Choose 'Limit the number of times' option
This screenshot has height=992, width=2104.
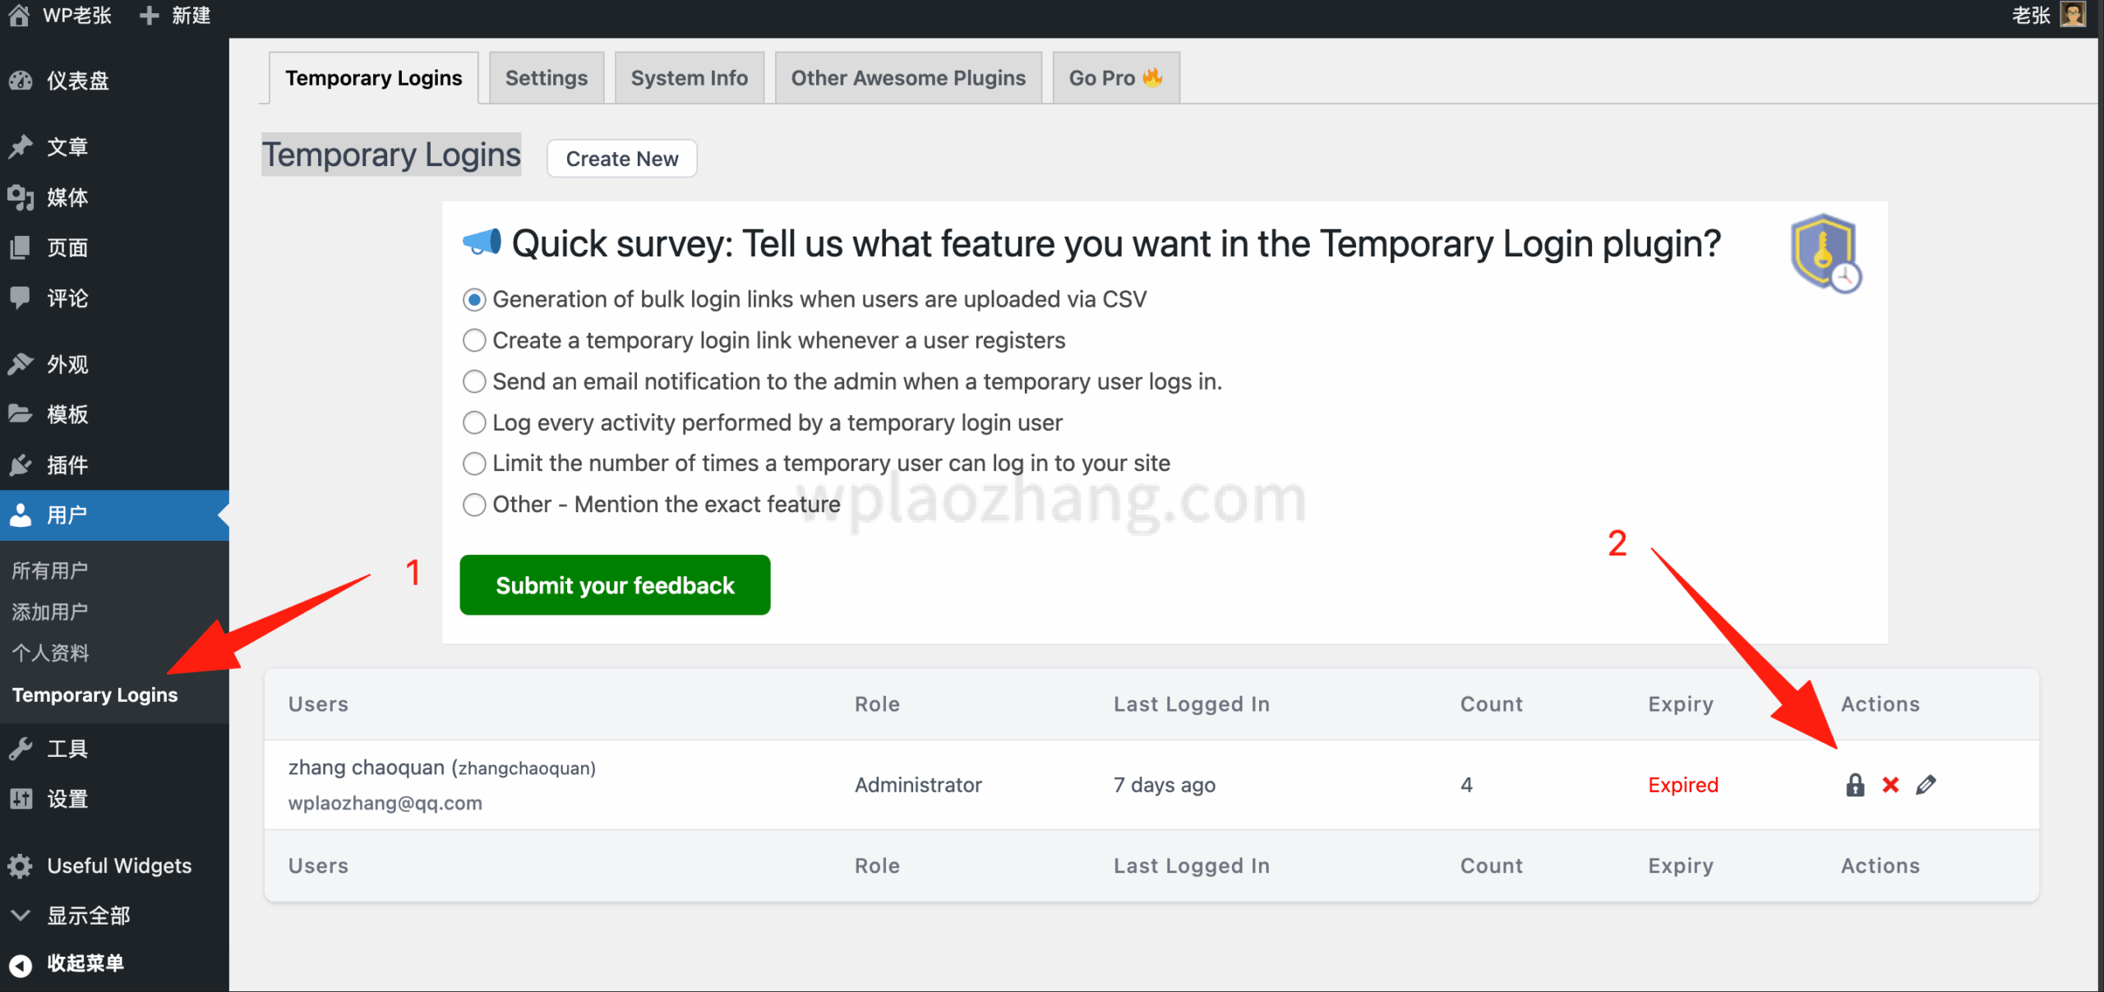(474, 464)
